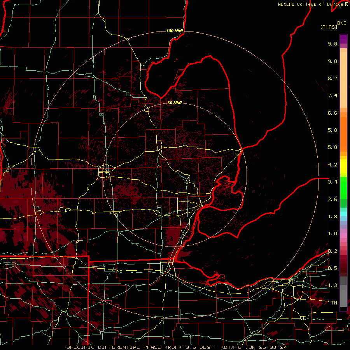
Task: Click the 8.2 value on color scale
Action: [x=332, y=78]
